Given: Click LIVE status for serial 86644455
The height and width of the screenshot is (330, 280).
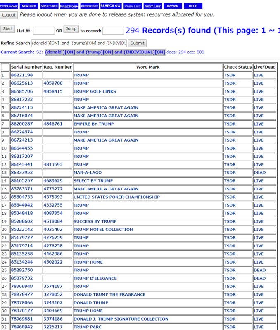Looking at the screenshot, I should pos(259,148).
